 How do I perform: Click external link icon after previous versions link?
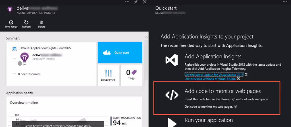click(x=238, y=79)
